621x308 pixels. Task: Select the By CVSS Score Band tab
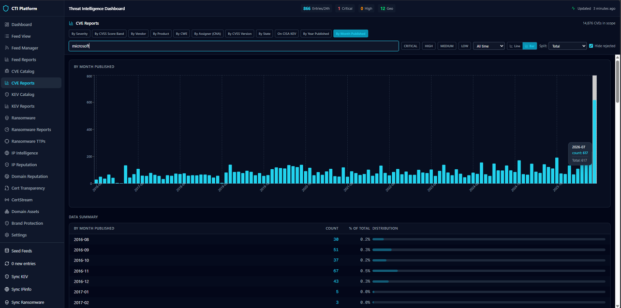(x=109, y=34)
